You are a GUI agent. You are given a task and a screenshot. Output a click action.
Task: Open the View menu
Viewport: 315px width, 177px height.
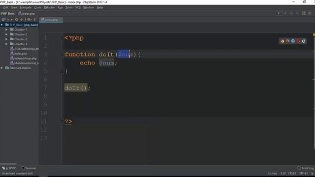(x=14, y=7)
